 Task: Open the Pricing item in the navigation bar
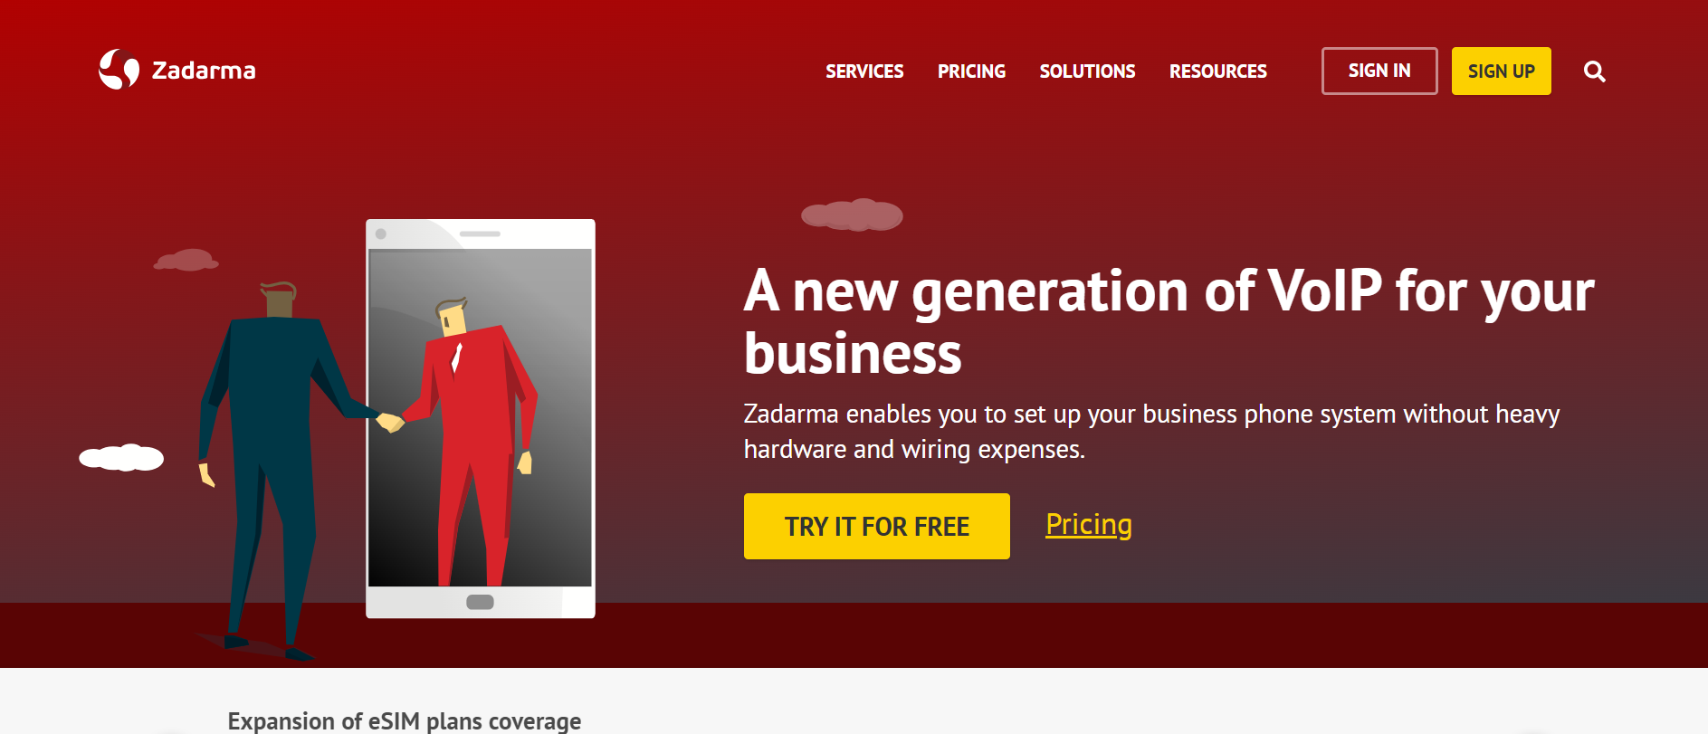(971, 71)
